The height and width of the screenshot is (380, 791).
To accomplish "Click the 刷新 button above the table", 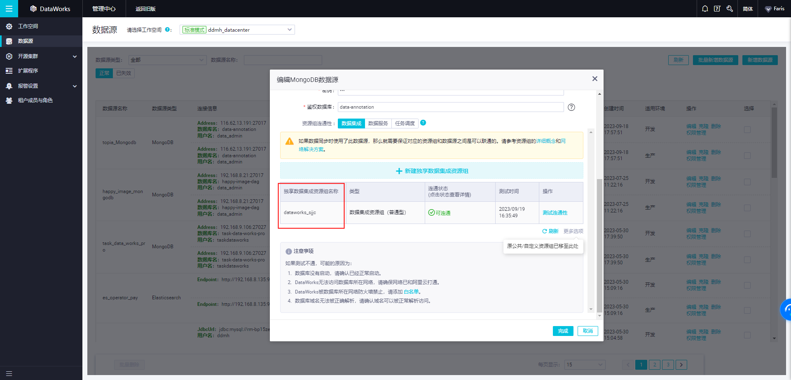I will [x=679, y=60].
